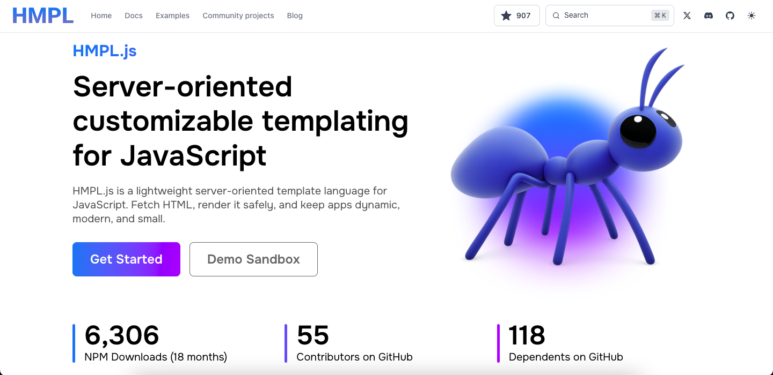Open the Home nav link
Image resolution: width=773 pixels, height=375 pixels.
(101, 16)
